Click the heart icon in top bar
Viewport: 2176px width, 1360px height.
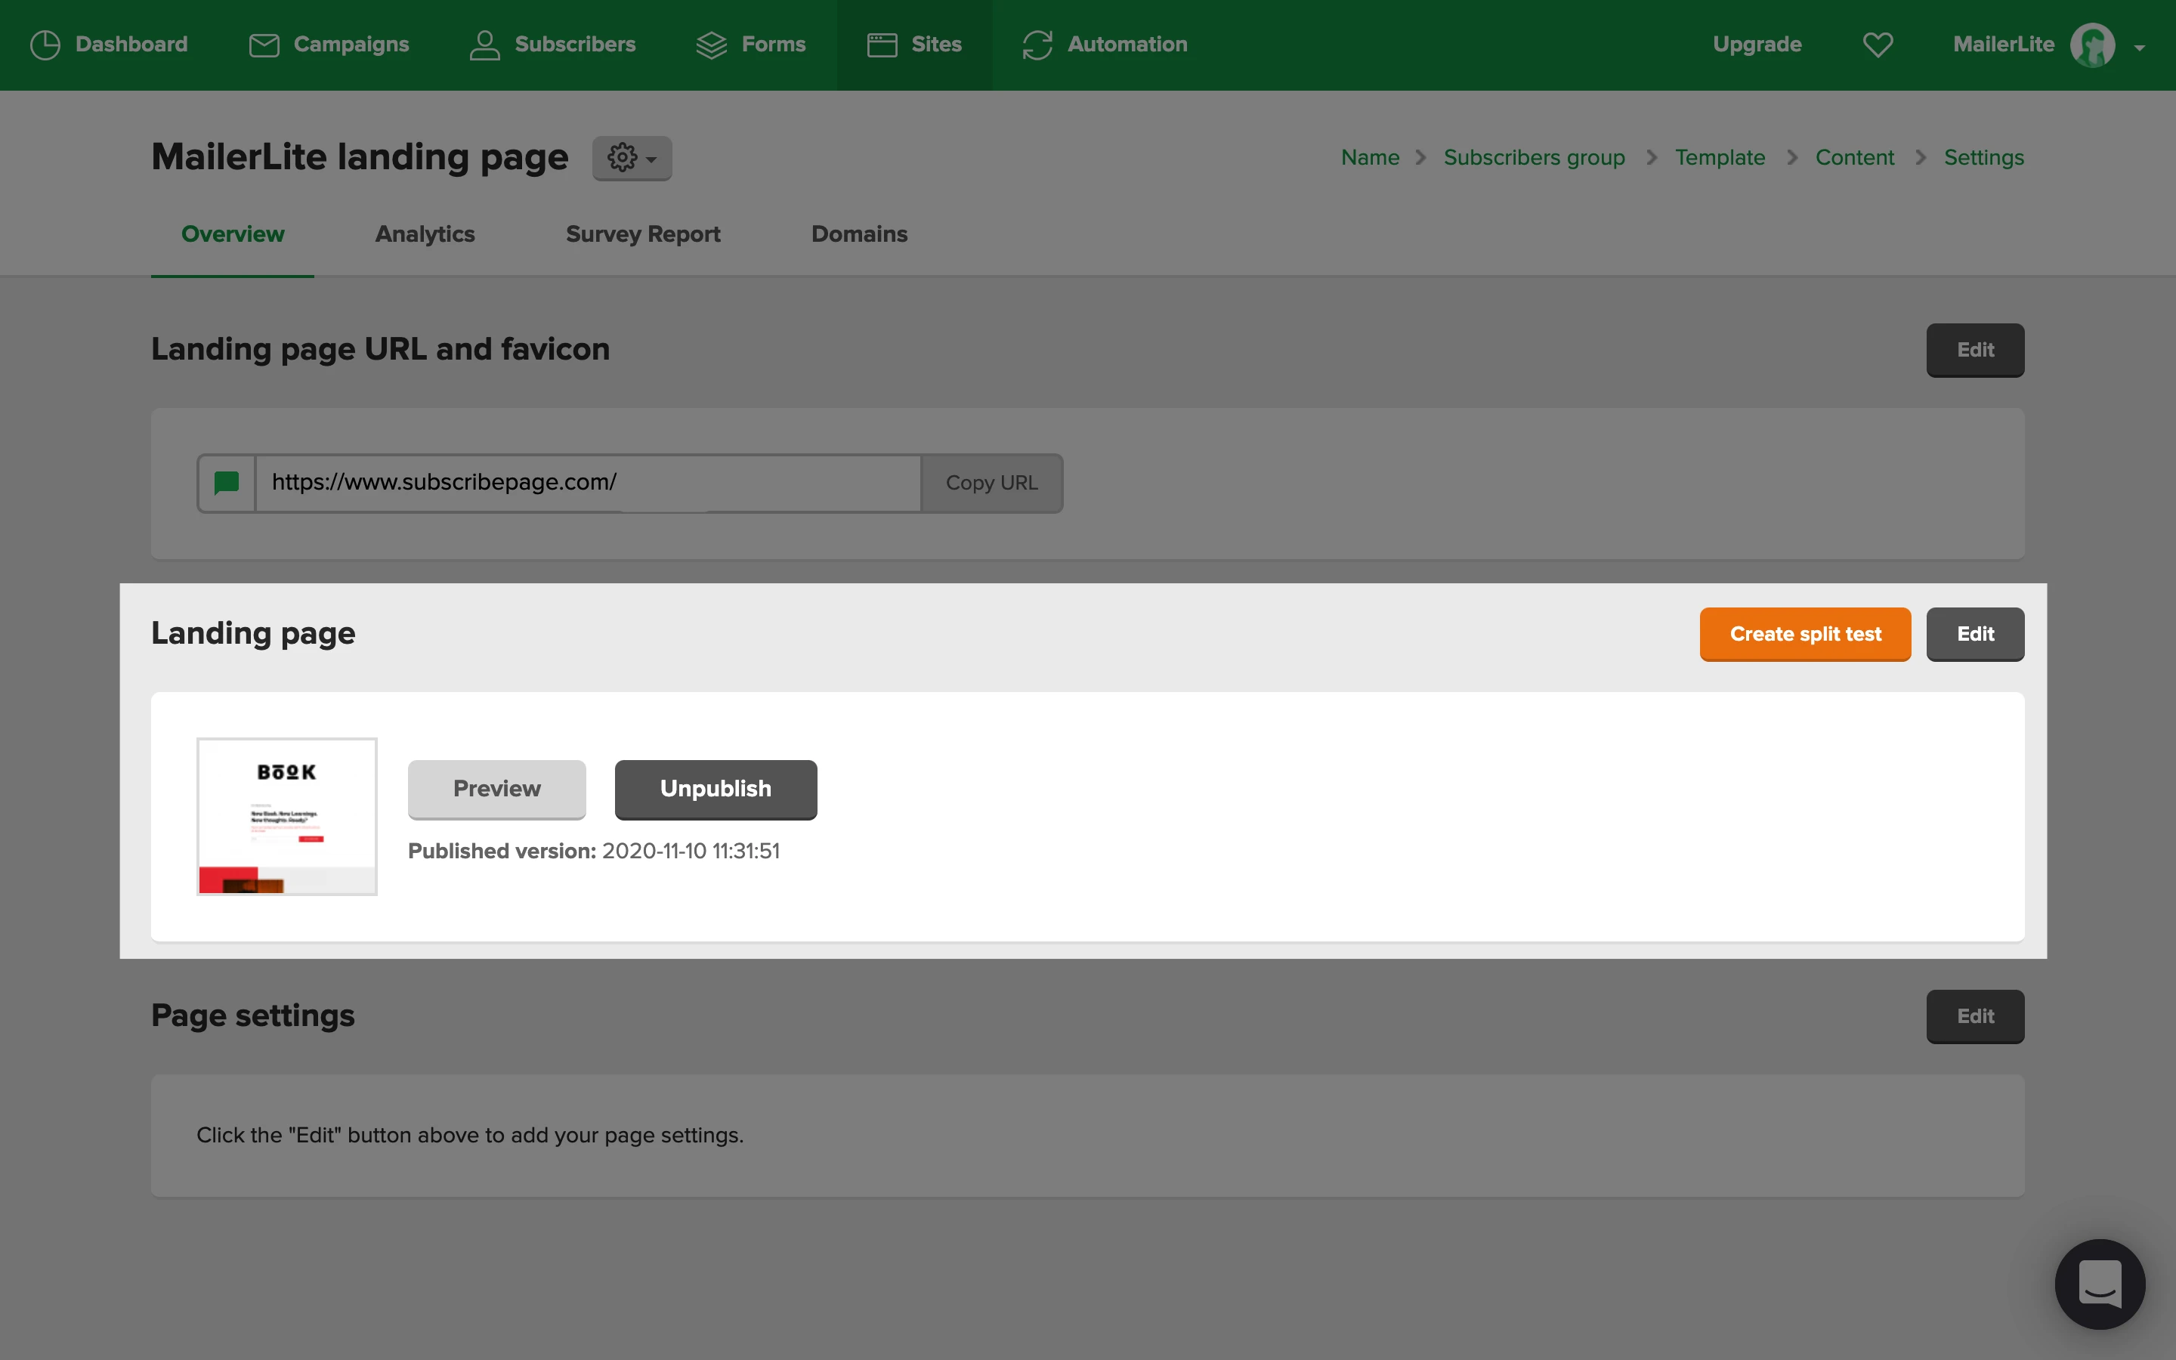pos(1878,44)
